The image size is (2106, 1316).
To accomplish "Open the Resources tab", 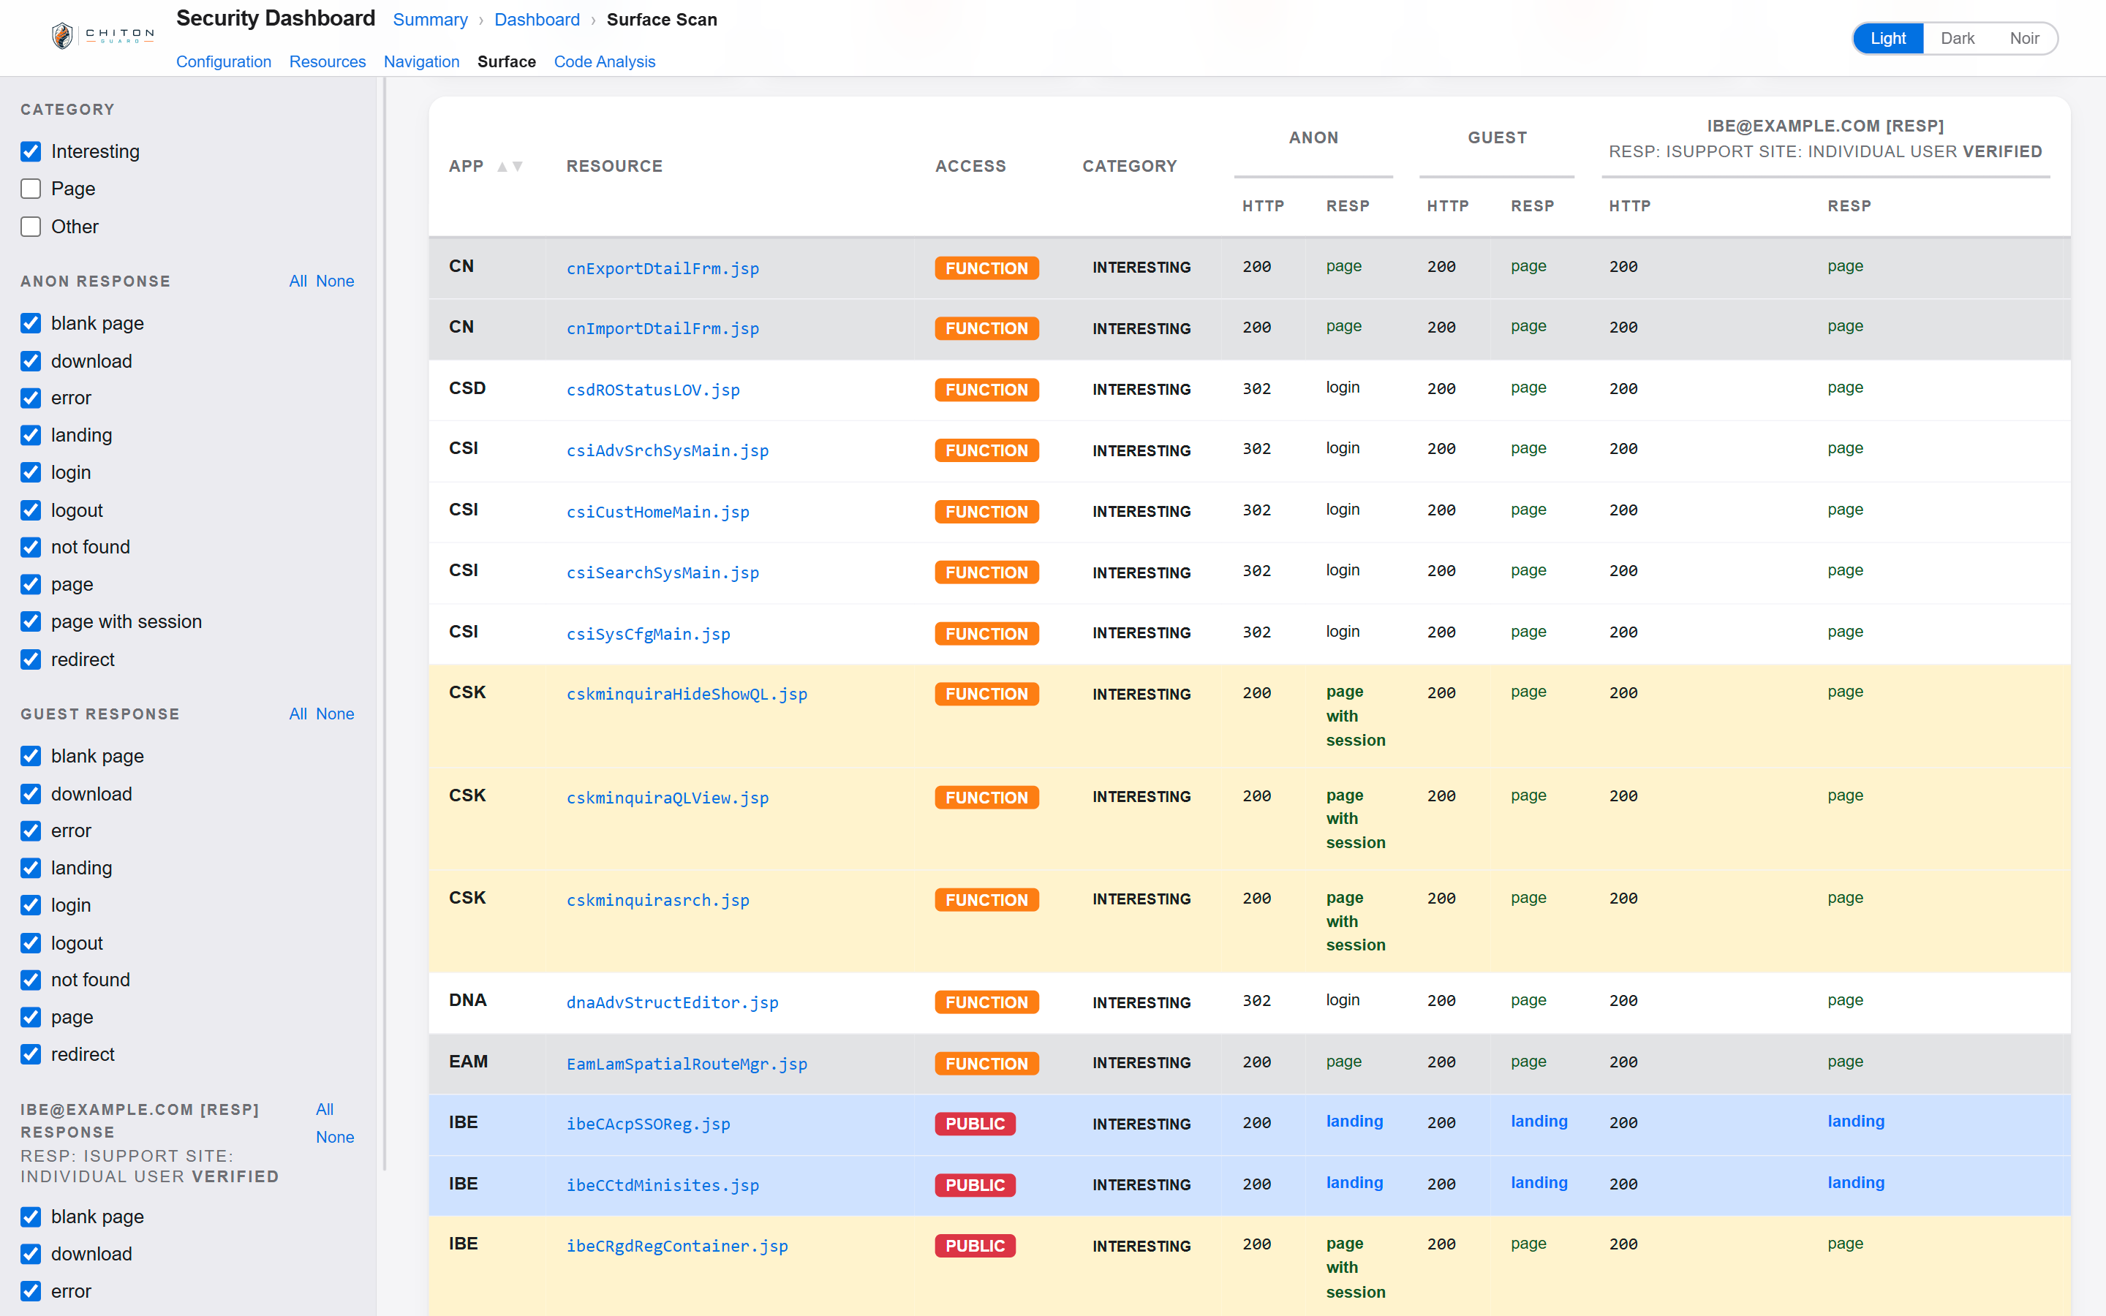I will pyautogui.click(x=327, y=62).
